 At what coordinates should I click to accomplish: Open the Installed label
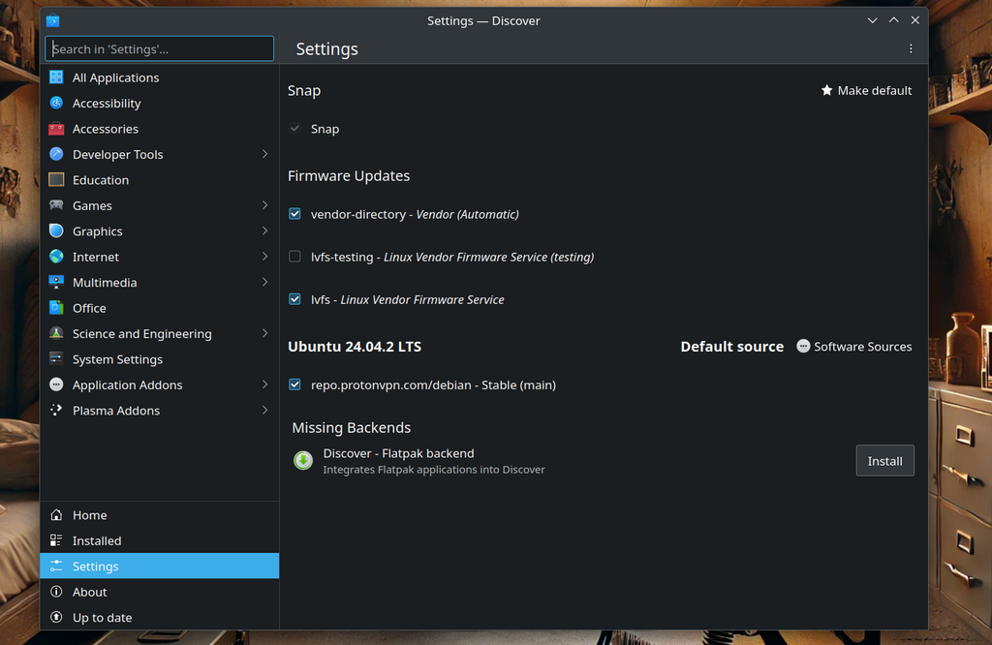pos(97,540)
